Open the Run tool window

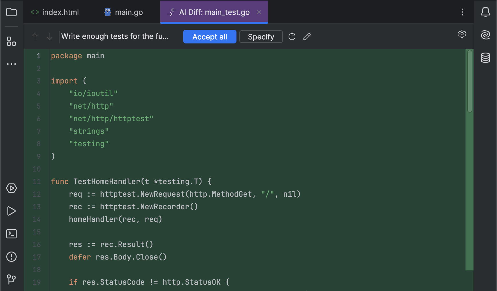pyautogui.click(x=11, y=211)
